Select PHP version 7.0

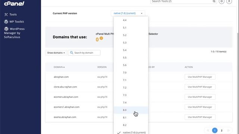pos(131,73)
